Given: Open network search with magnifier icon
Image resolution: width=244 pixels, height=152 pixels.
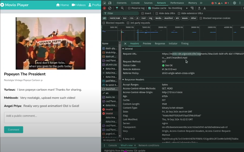Looking at the screenshot, I should click(x=122, y=8).
